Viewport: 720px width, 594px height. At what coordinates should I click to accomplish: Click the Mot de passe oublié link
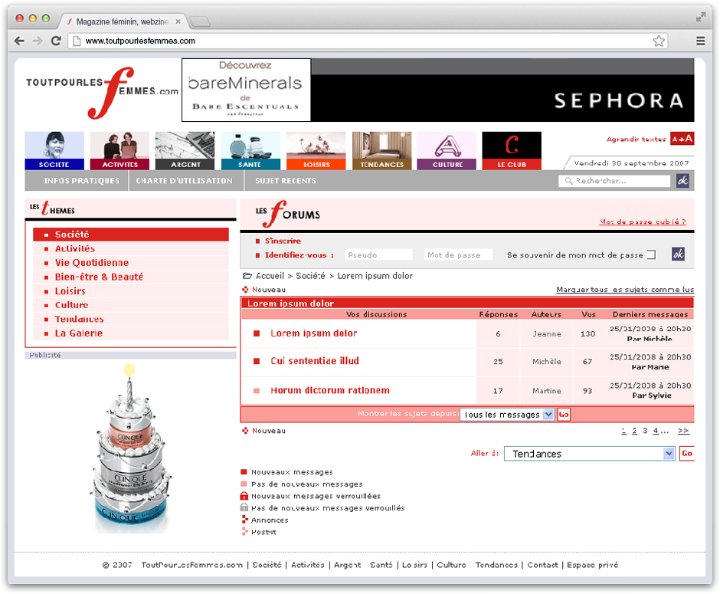(x=642, y=222)
